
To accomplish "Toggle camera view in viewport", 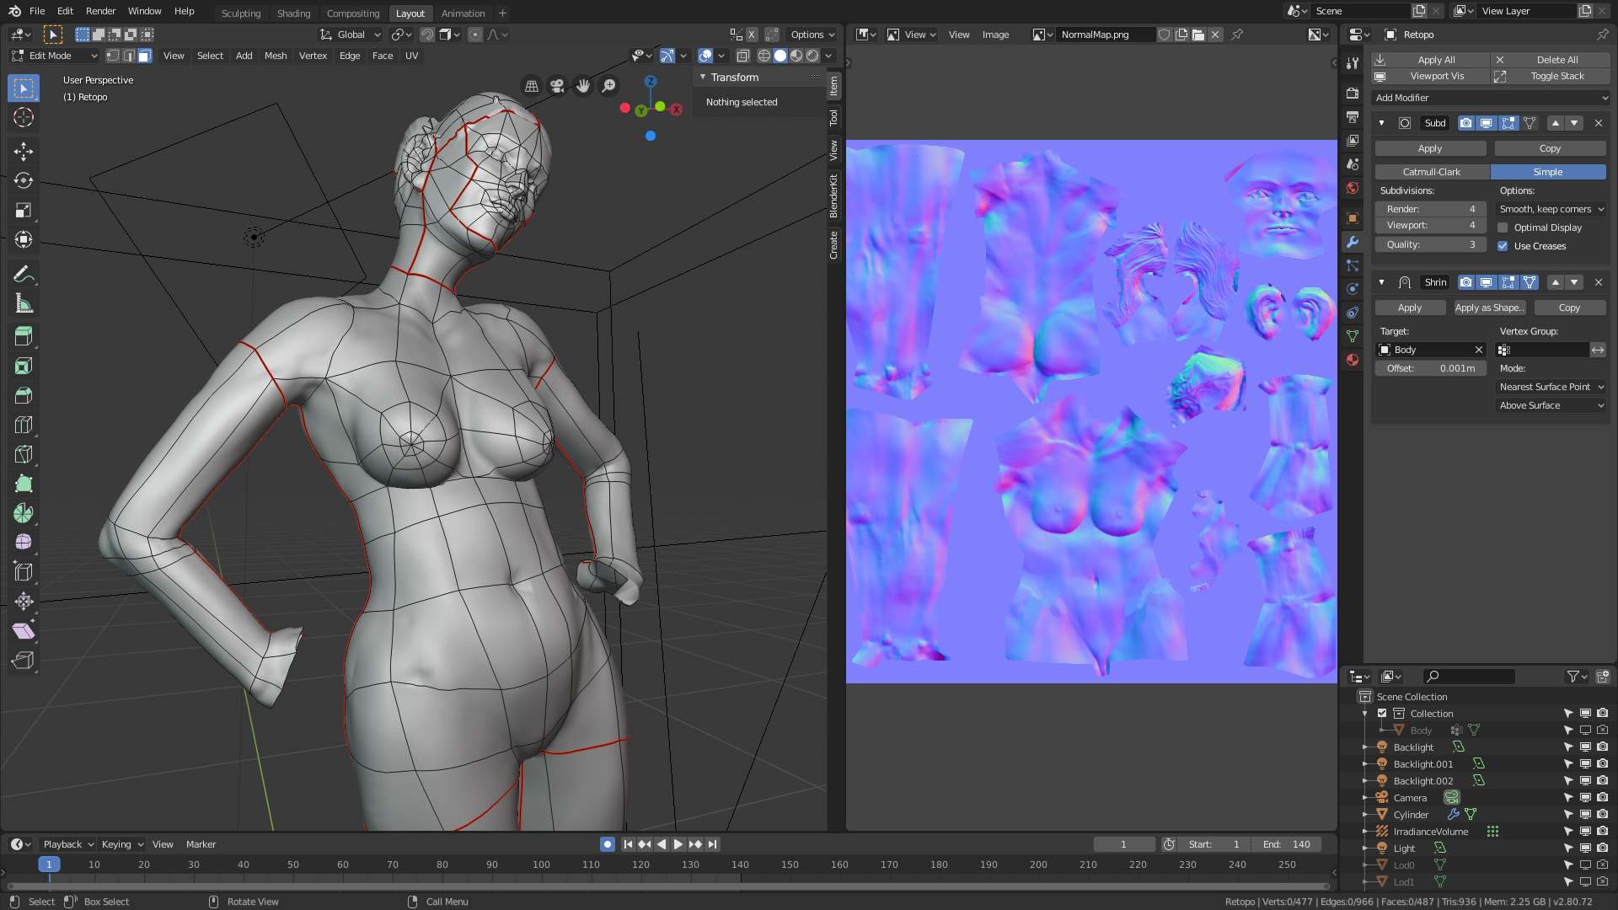I will [557, 86].
